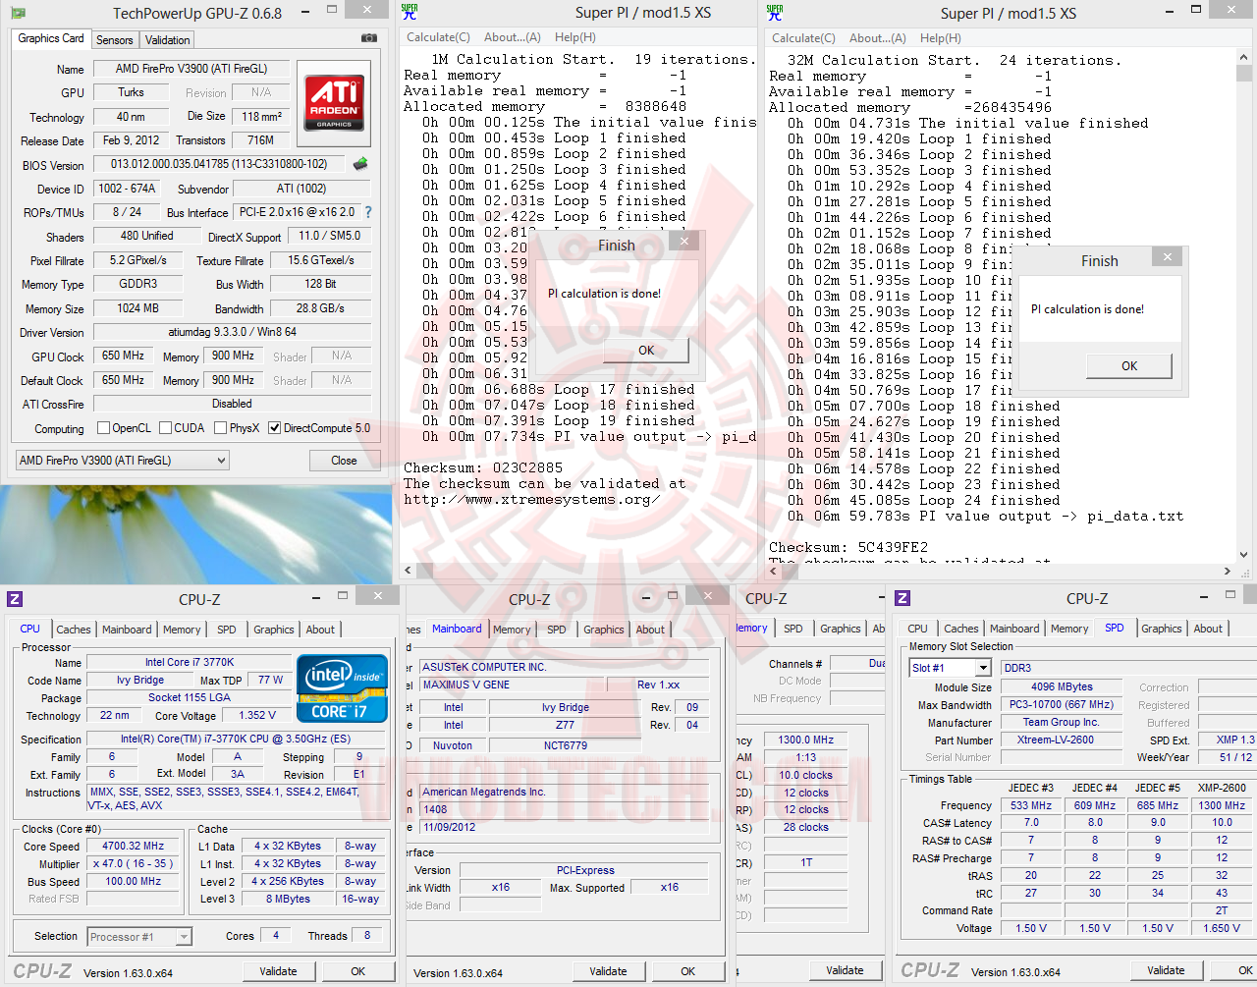This screenshot has width=1257, height=987.
Task: Click the horizontal scroll-left arrow in Super PI 1M
Action: point(408,571)
